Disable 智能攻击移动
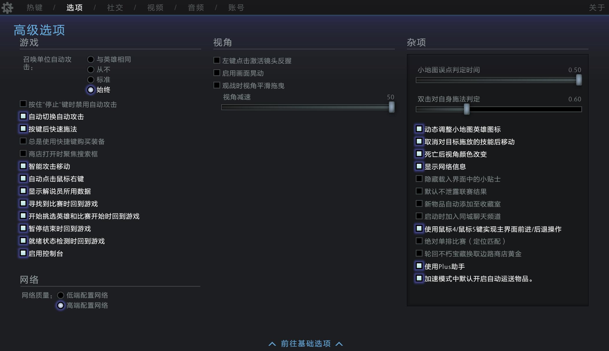Viewport: 609px width, 351px height. coord(23,166)
